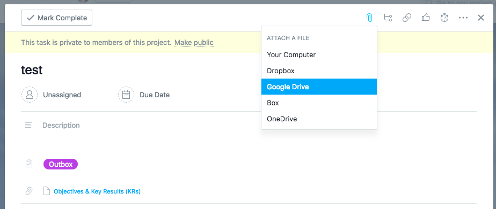The image size is (496, 209).
Task: Click the clipboard project icon beside Outbox
Action: coord(29,164)
